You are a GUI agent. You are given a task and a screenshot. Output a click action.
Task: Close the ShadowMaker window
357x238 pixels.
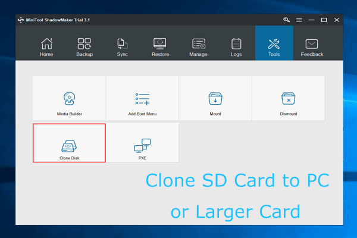click(x=337, y=20)
